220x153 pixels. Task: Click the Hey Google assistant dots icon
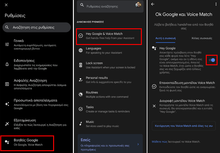pos(154,48)
